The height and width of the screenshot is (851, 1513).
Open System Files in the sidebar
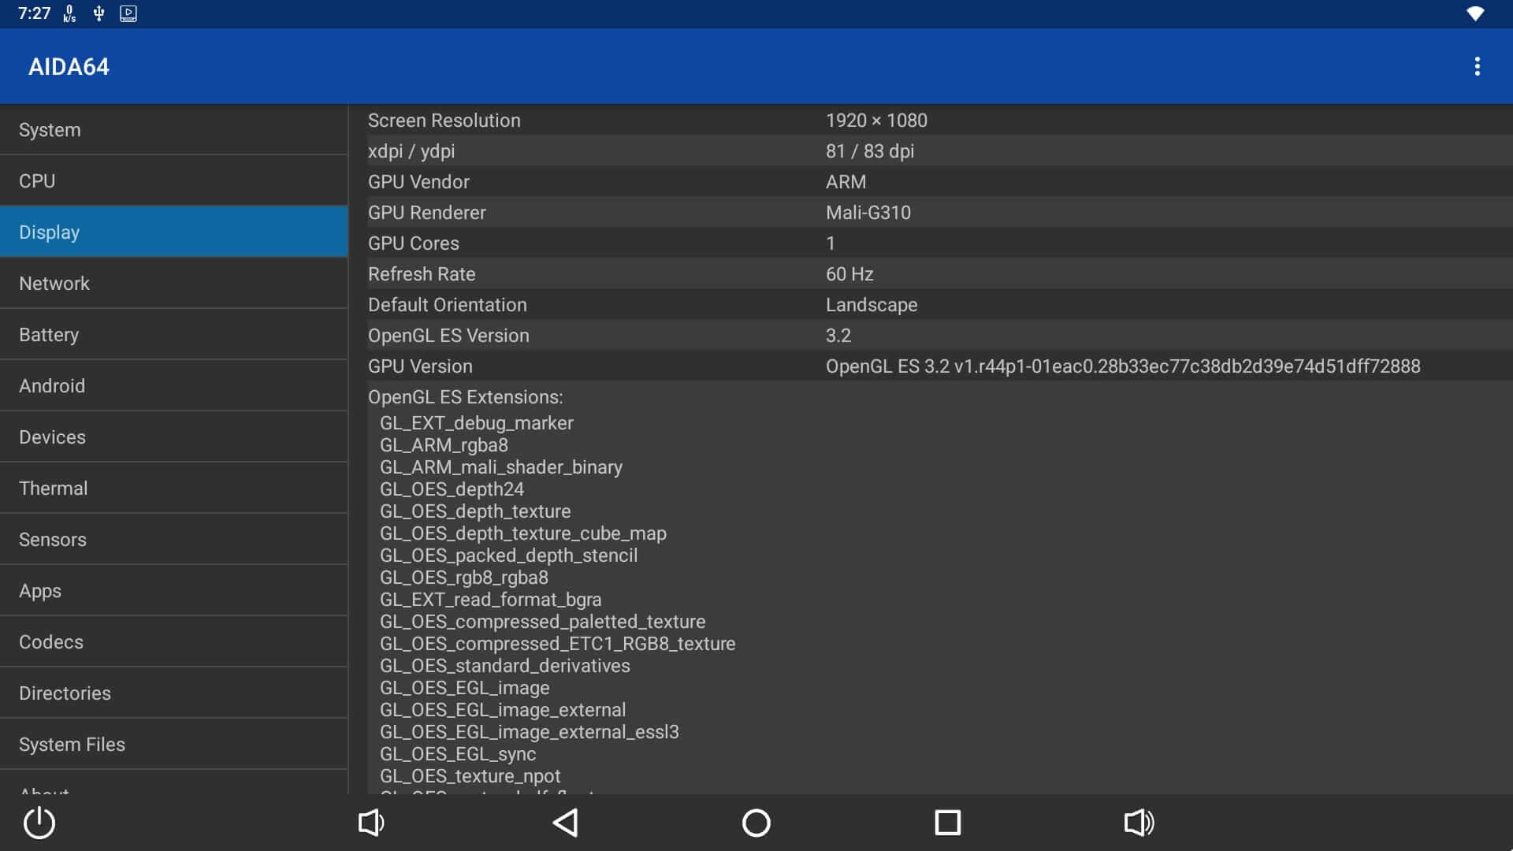173,745
